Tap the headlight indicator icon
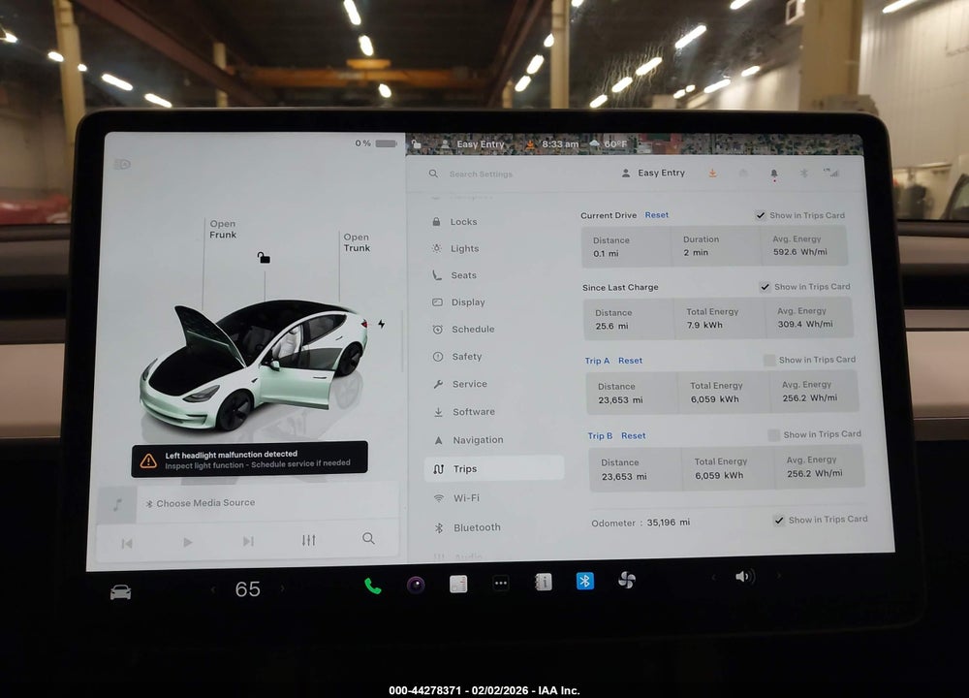Viewport: 969px width, 698px height. click(122, 164)
